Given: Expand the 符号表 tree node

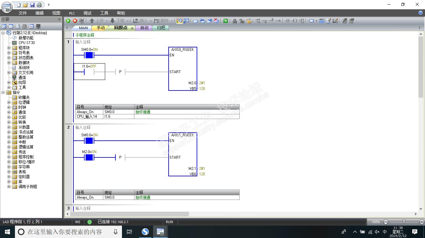Looking at the screenshot, I should click(9, 53).
